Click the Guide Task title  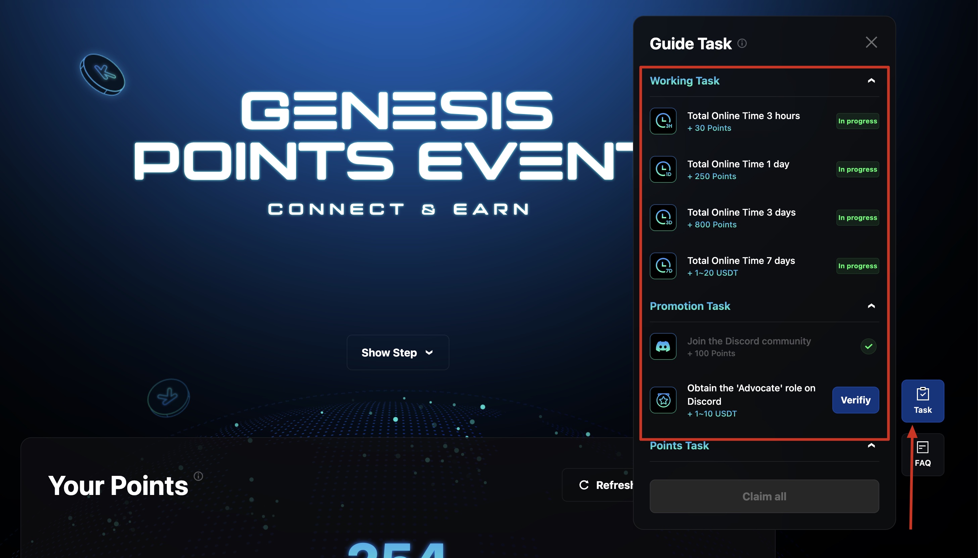pyautogui.click(x=691, y=44)
